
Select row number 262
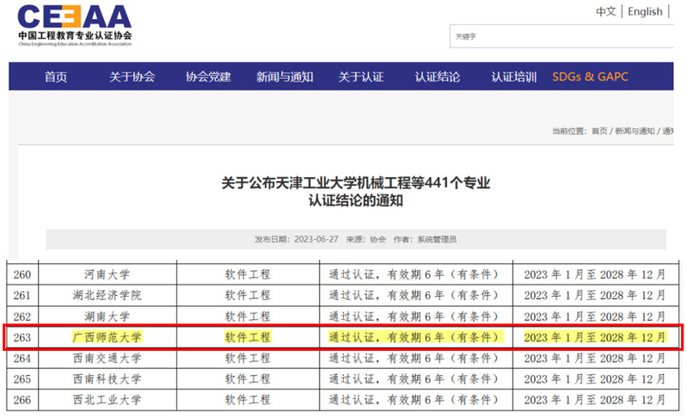[21, 317]
